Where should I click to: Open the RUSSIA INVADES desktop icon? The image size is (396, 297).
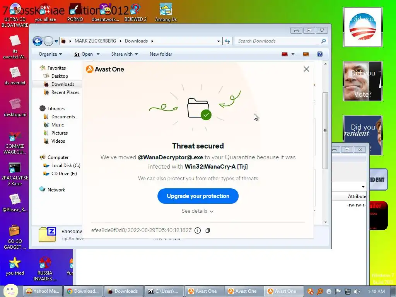[45, 269]
